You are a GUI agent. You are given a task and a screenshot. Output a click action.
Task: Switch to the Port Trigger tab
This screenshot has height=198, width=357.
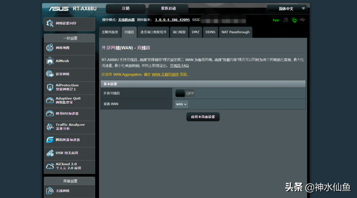[153, 32]
